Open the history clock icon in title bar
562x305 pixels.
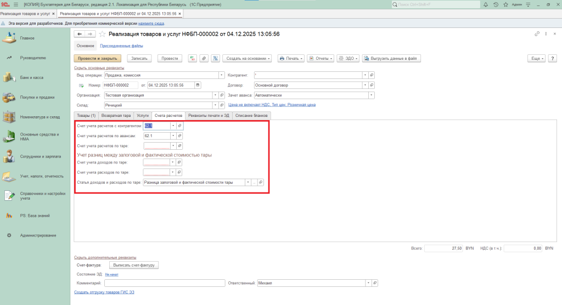point(496,4)
